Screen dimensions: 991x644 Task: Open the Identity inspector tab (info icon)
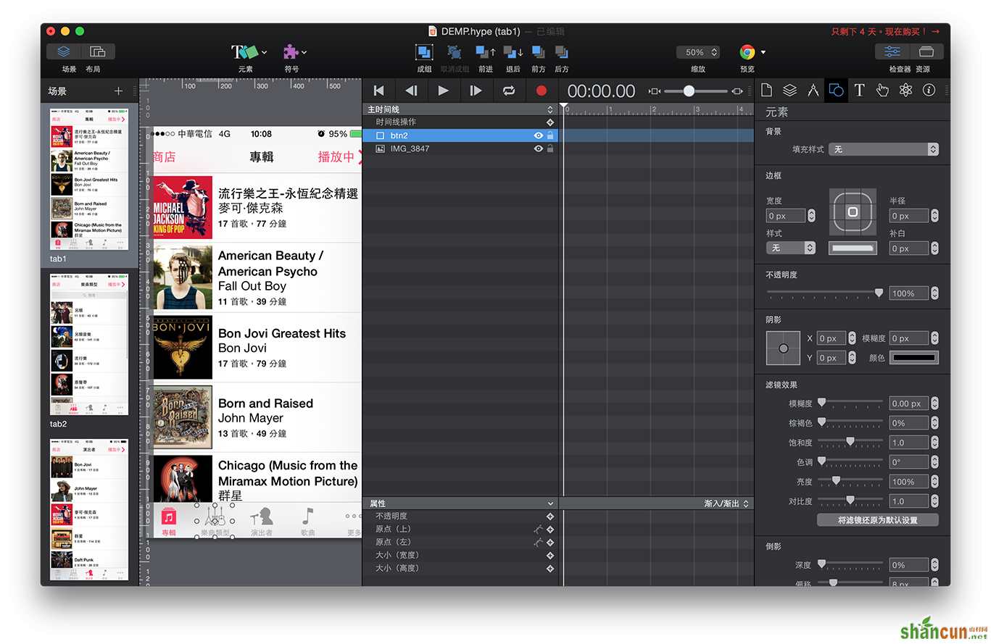[929, 91]
